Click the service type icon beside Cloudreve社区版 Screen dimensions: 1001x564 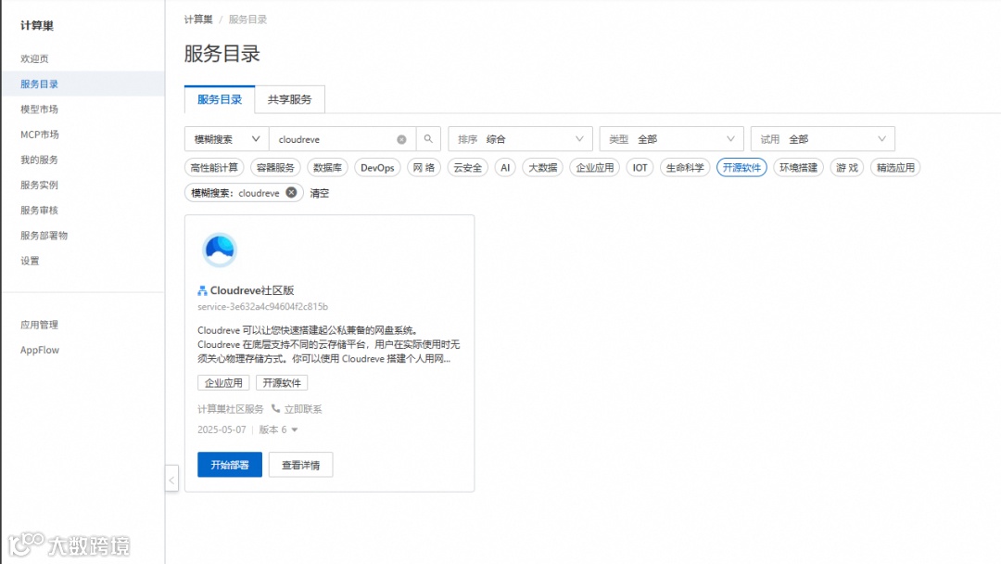click(202, 290)
